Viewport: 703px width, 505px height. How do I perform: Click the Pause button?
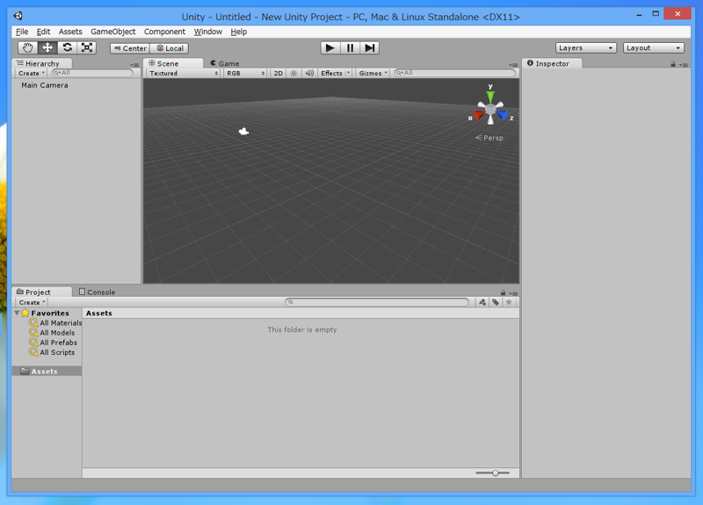click(x=350, y=48)
